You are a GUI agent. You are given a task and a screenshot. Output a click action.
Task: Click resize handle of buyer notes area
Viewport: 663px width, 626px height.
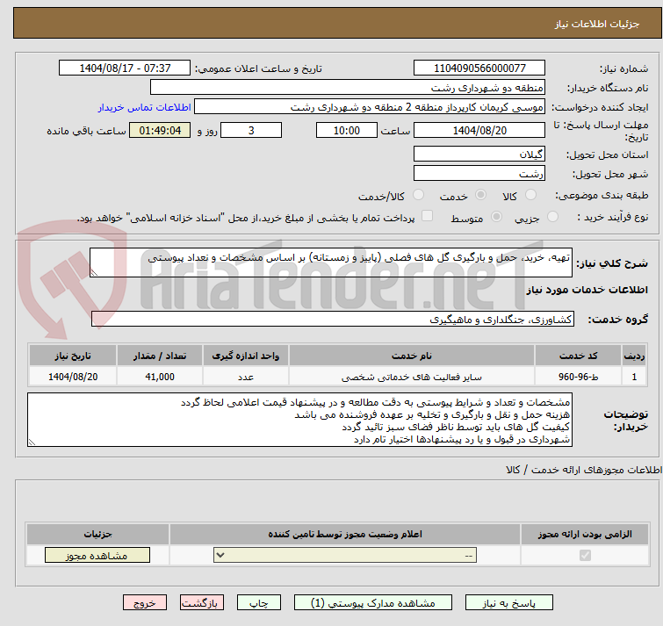pyautogui.click(x=32, y=443)
